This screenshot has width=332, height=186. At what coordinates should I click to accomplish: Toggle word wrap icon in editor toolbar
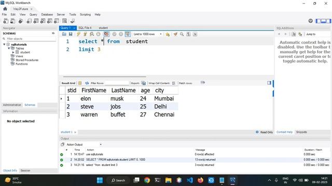click(x=195, y=34)
